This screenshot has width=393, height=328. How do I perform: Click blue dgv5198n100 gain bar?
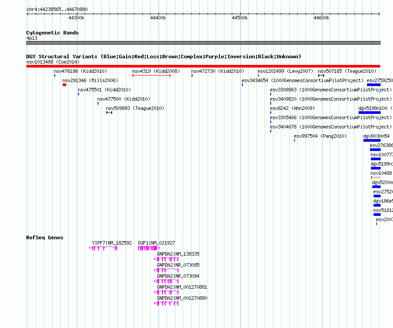[370, 113]
